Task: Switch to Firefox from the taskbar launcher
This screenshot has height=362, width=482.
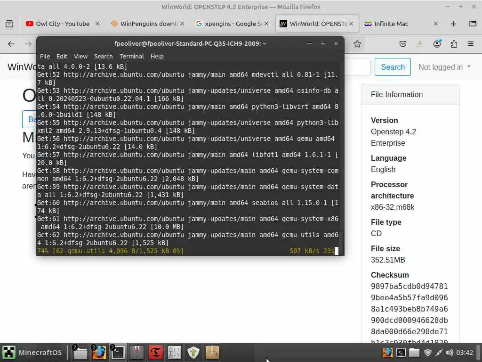Action: (99, 353)
